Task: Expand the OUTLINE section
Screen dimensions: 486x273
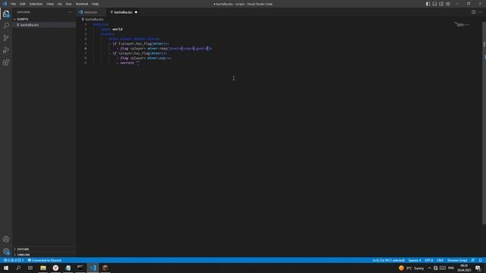Action: point(44,249)
